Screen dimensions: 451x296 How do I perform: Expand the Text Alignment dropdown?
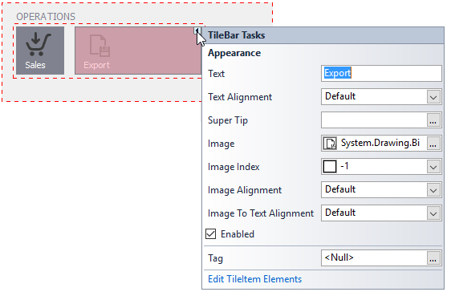[x=433, y=97]
